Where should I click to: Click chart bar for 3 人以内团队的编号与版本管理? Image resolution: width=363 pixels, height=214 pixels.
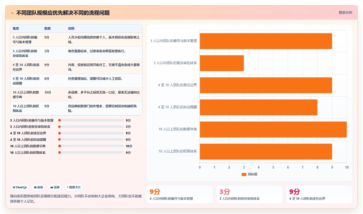coord(266,41)
